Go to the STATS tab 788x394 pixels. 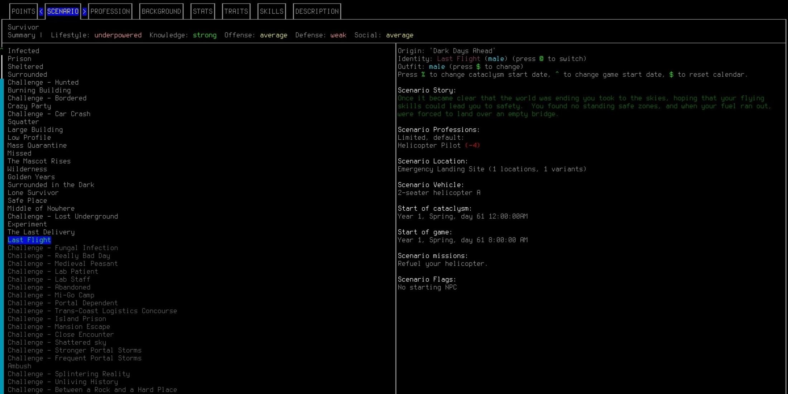pyautogui.click(x=203, y=11)
